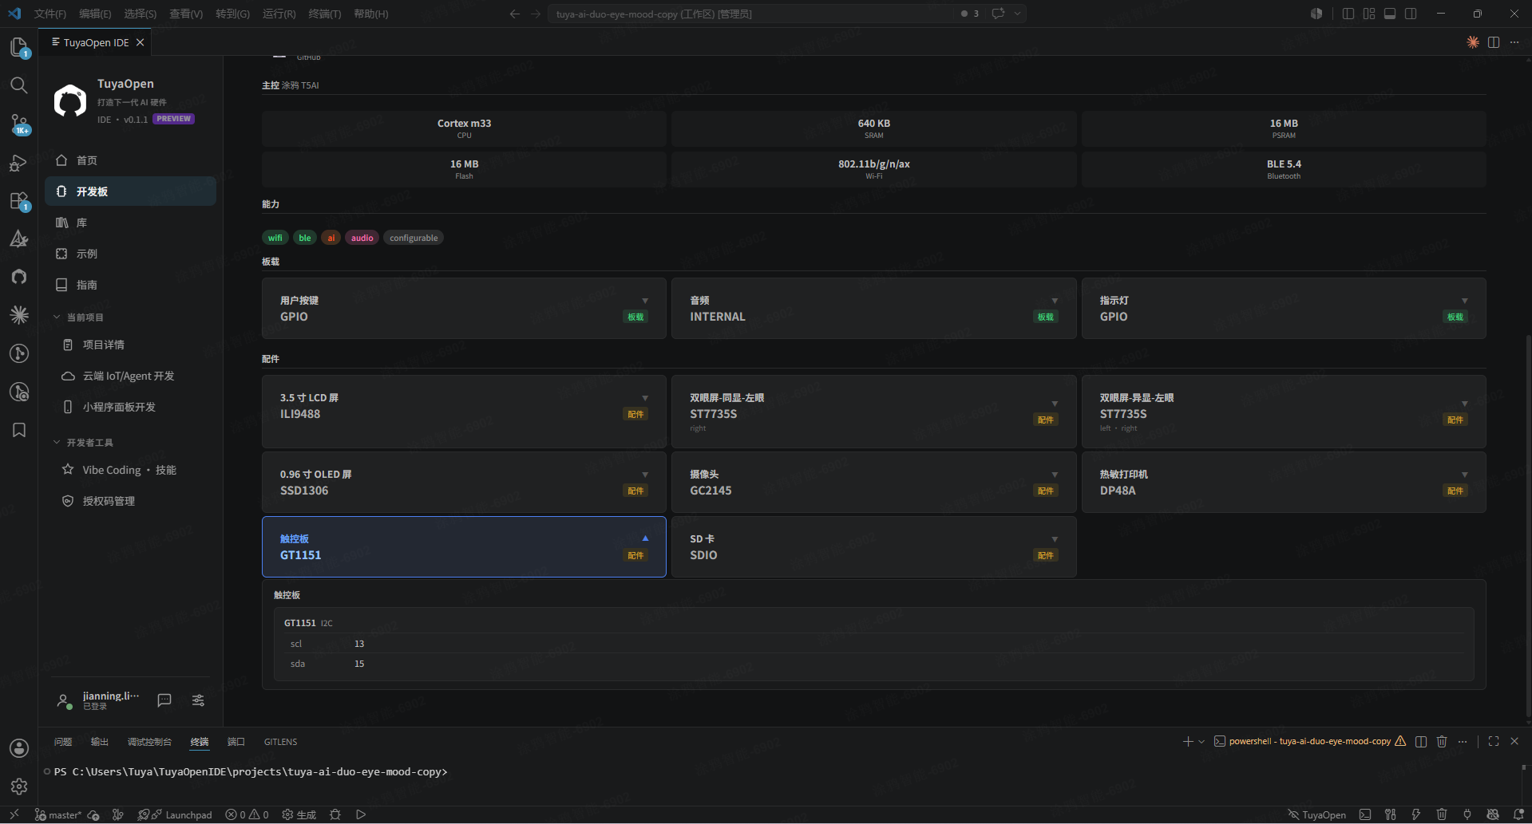This screenshot has width=1532, height=824.
Task: Open the feedback chat icon beside user name
Action: point(164,700)
